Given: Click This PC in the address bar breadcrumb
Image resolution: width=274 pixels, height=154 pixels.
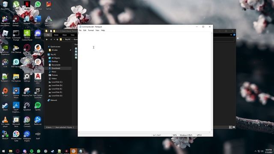Looking at the screenshot, I should point(68,40).
